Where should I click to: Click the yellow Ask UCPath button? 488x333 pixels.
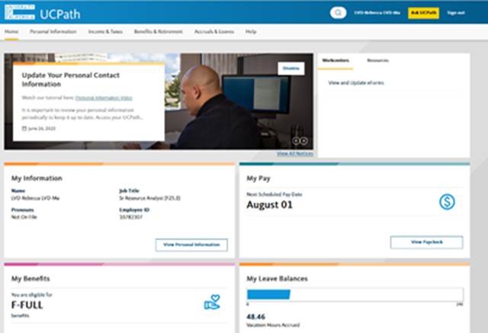pos(423,13)
